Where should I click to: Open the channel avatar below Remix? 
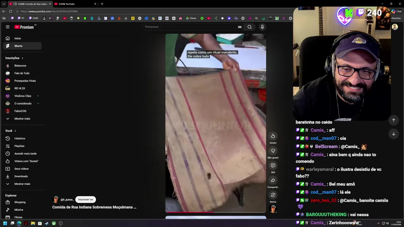pyautogui.click(x=273, y=209)
